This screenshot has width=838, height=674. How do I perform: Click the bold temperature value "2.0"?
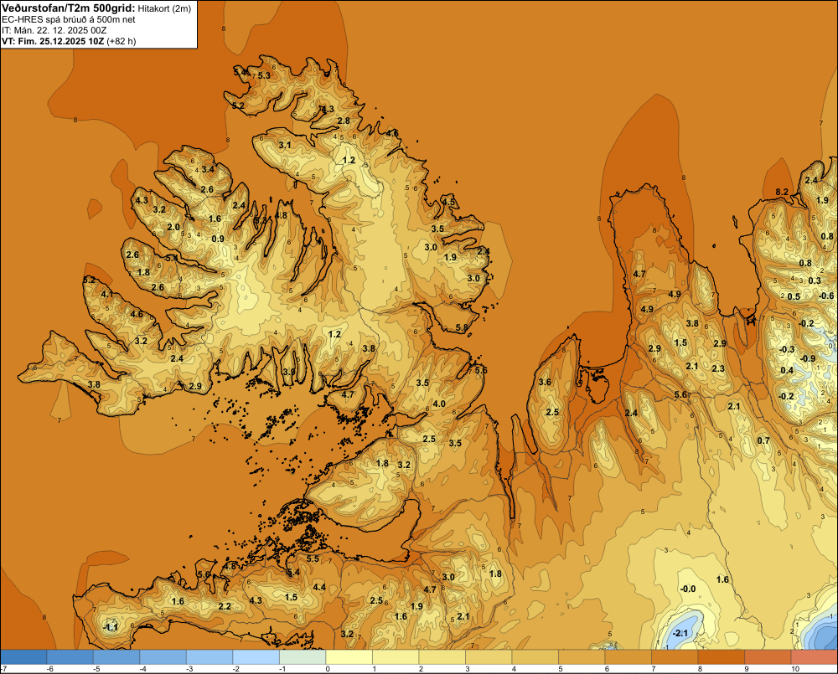click(173, 227)
